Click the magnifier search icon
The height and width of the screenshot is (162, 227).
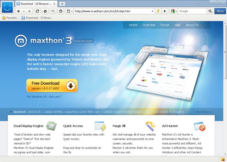click(x=210, y=11)
